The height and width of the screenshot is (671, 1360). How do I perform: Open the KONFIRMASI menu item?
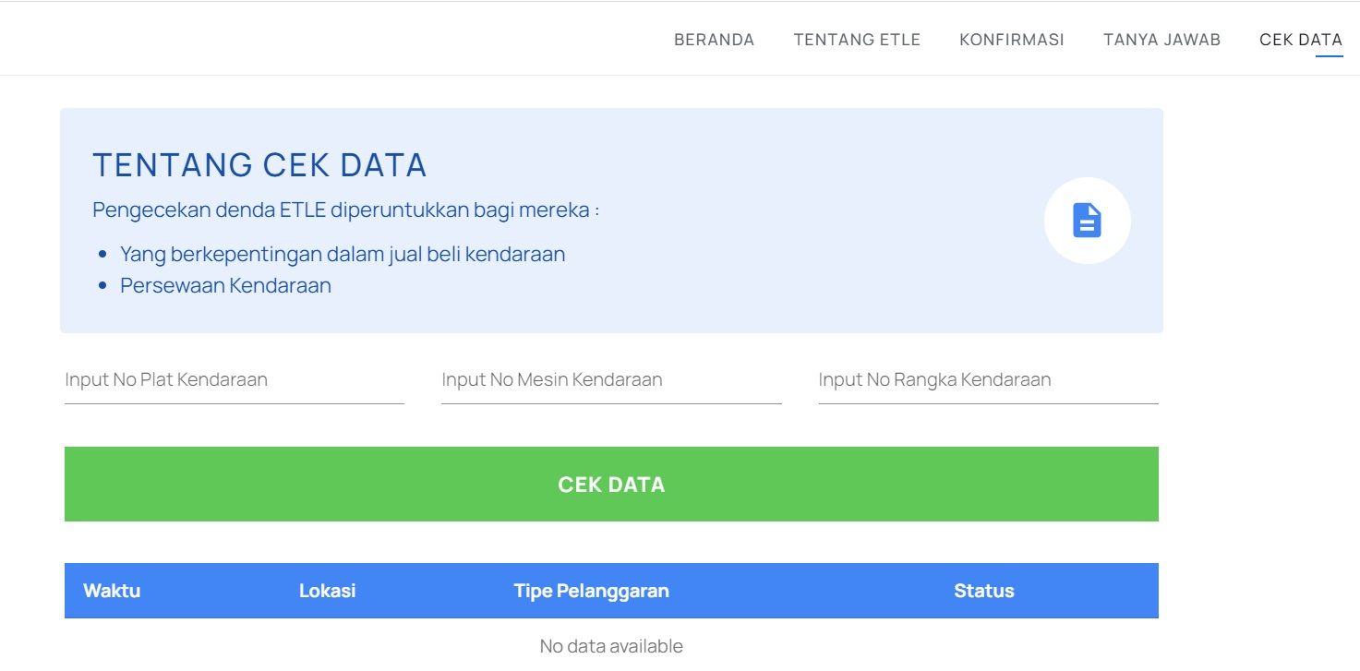tap(1012, 40)
